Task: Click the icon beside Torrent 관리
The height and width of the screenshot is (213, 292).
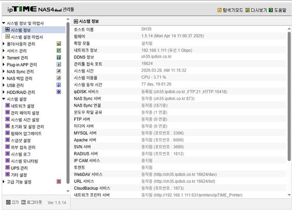Action: click(59, 58)
